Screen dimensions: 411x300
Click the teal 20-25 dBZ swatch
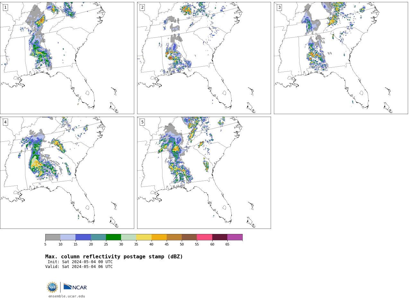click(x=98, y=237)
